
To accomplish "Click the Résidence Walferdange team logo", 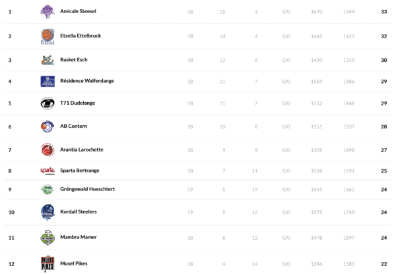I will pyautogui.click(x=48, y=81).
